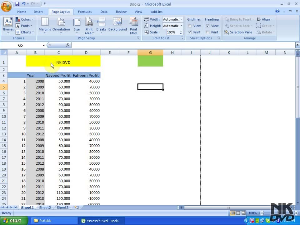This screenshot has height=225, width=300.
Task: Switch to Page Break Preview in status bar
Action: 243,213
